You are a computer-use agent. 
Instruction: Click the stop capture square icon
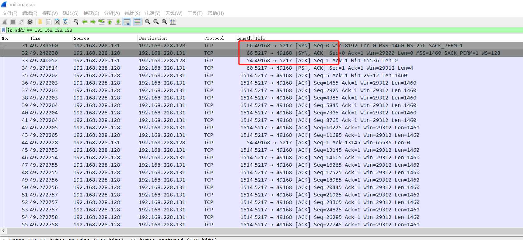point(13,22)
